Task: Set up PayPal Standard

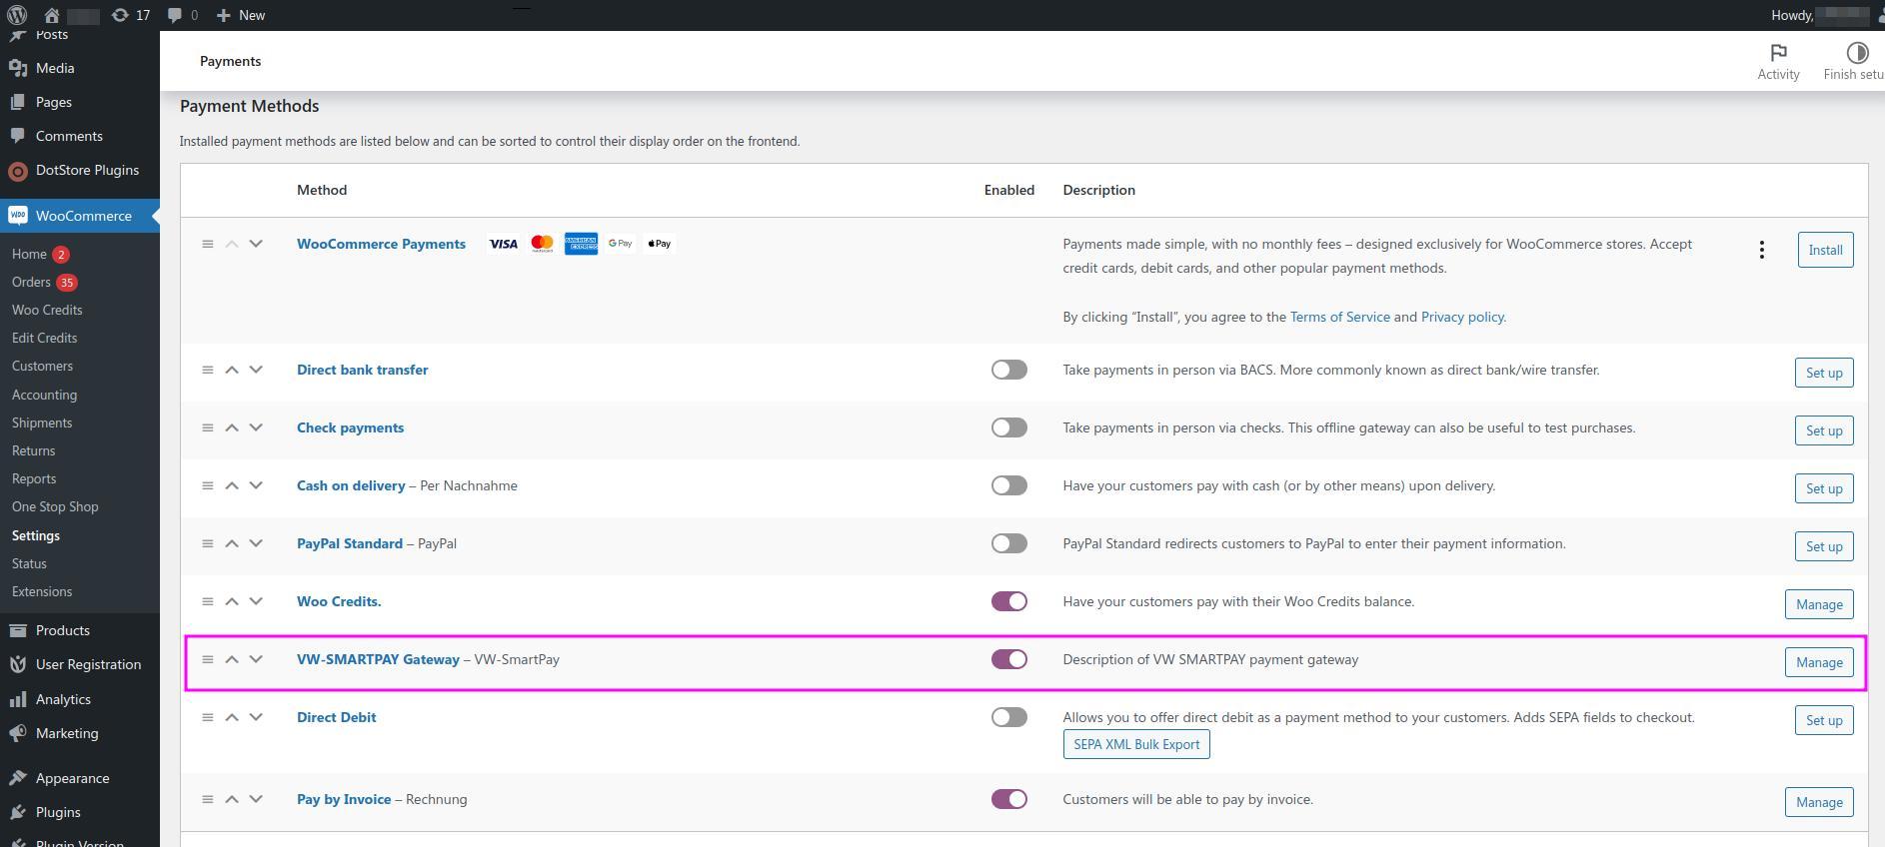Action: (x=1824, y=546)
